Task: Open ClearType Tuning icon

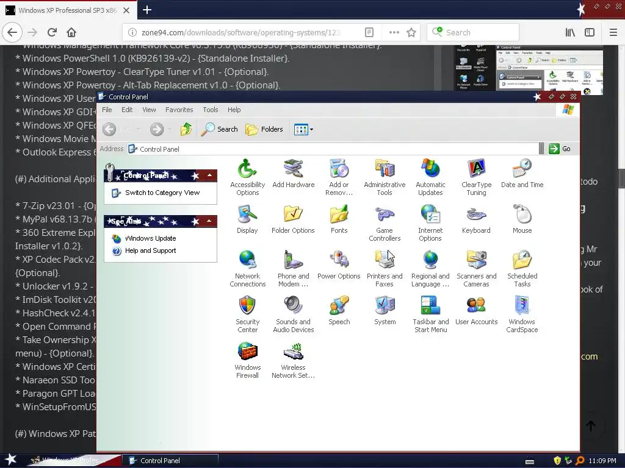Action: click(x=476, y=177)
